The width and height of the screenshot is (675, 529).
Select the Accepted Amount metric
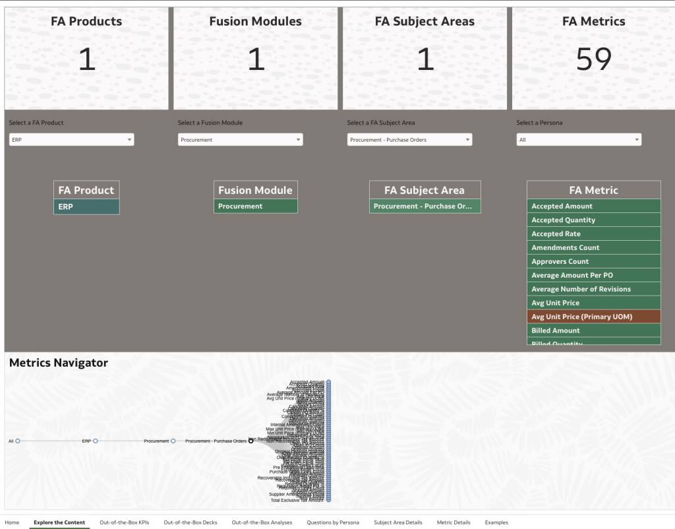(593, 206)
